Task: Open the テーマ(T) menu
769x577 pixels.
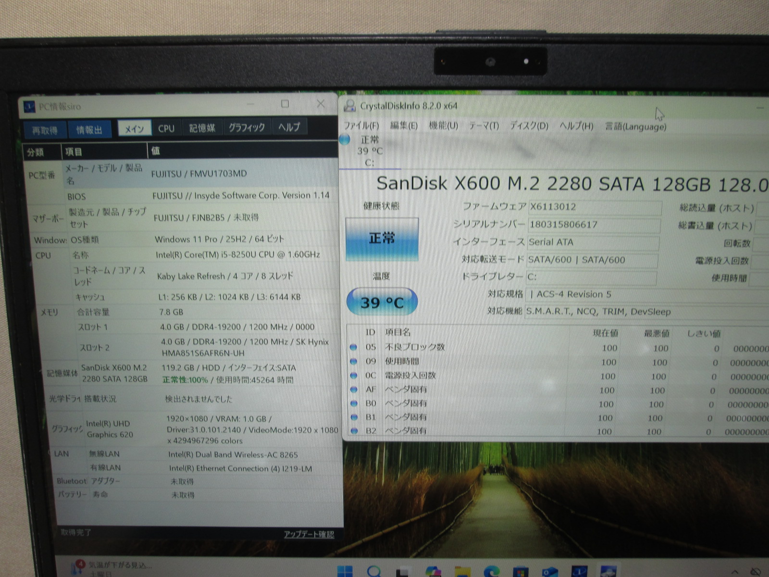Action: point(484,125)
